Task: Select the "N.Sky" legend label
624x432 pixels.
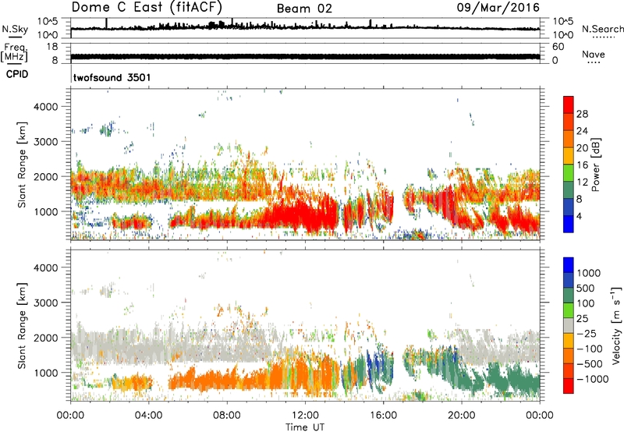Action: 15,29
